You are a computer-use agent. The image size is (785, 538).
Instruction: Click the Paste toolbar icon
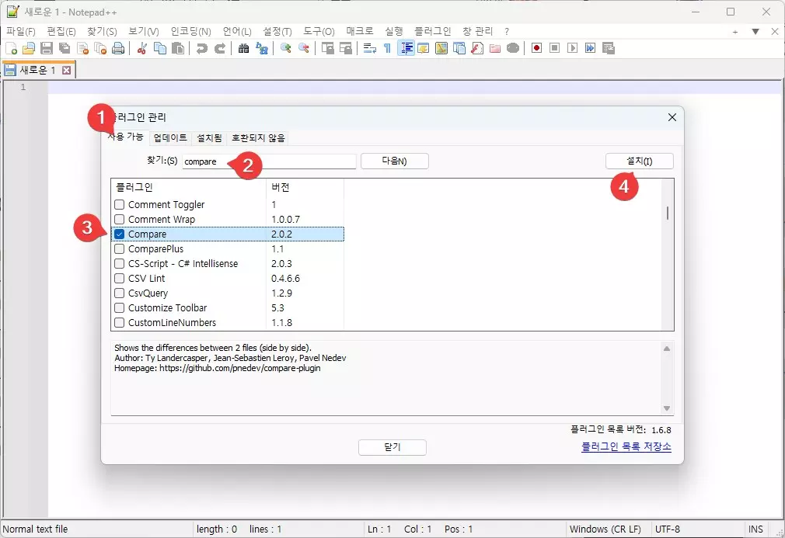(178, 48)
